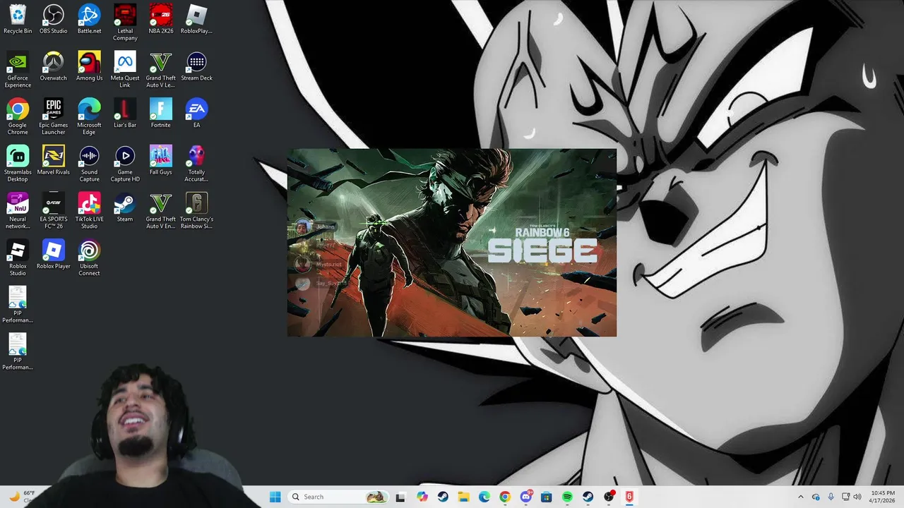904x508 pixels.
Task: Expand the hidden system tray icons
Action: click(x=800, y=497)
